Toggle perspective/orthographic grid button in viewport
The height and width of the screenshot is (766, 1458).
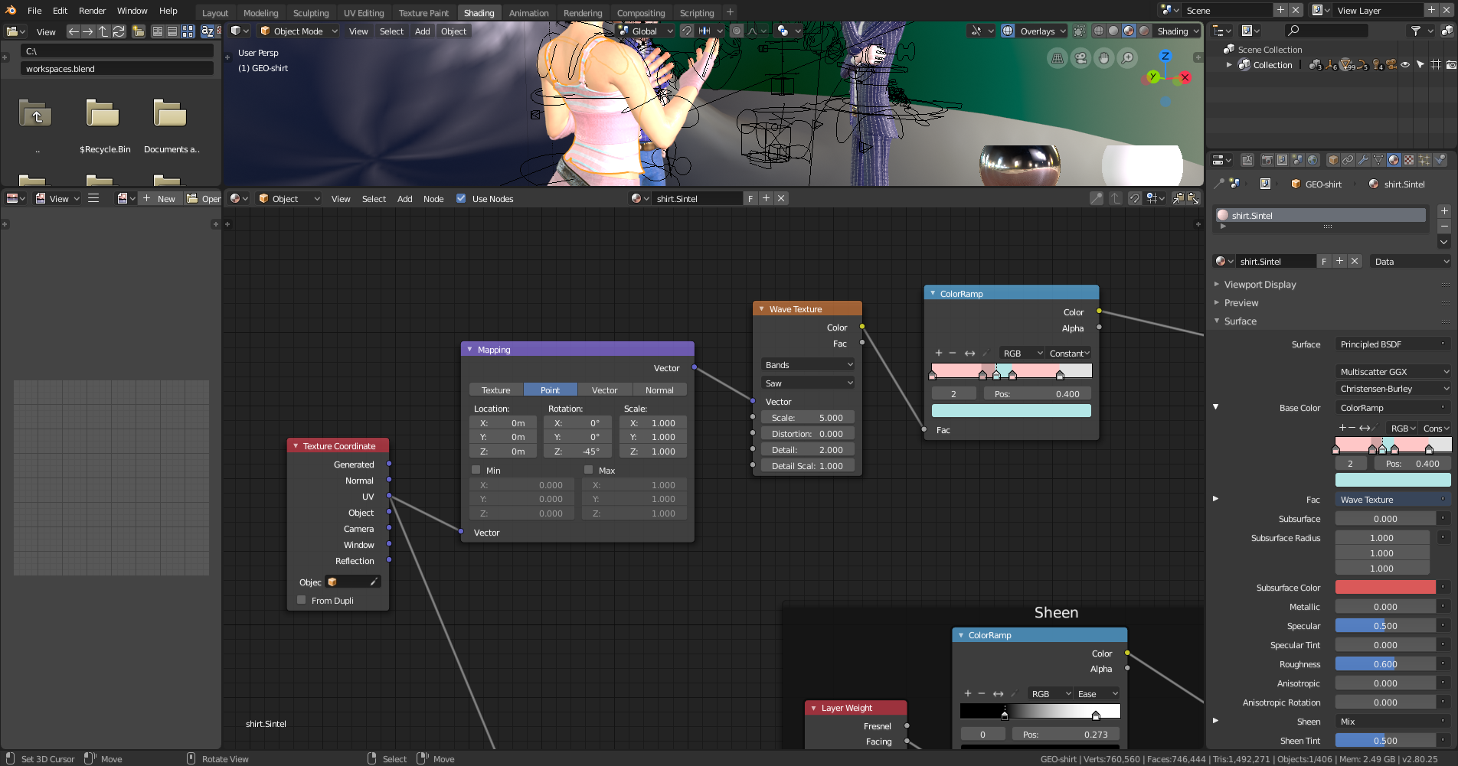pos(1058,58)
